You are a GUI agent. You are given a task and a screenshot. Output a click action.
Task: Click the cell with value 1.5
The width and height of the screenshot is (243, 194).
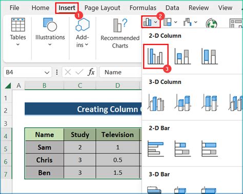point(117,173)
